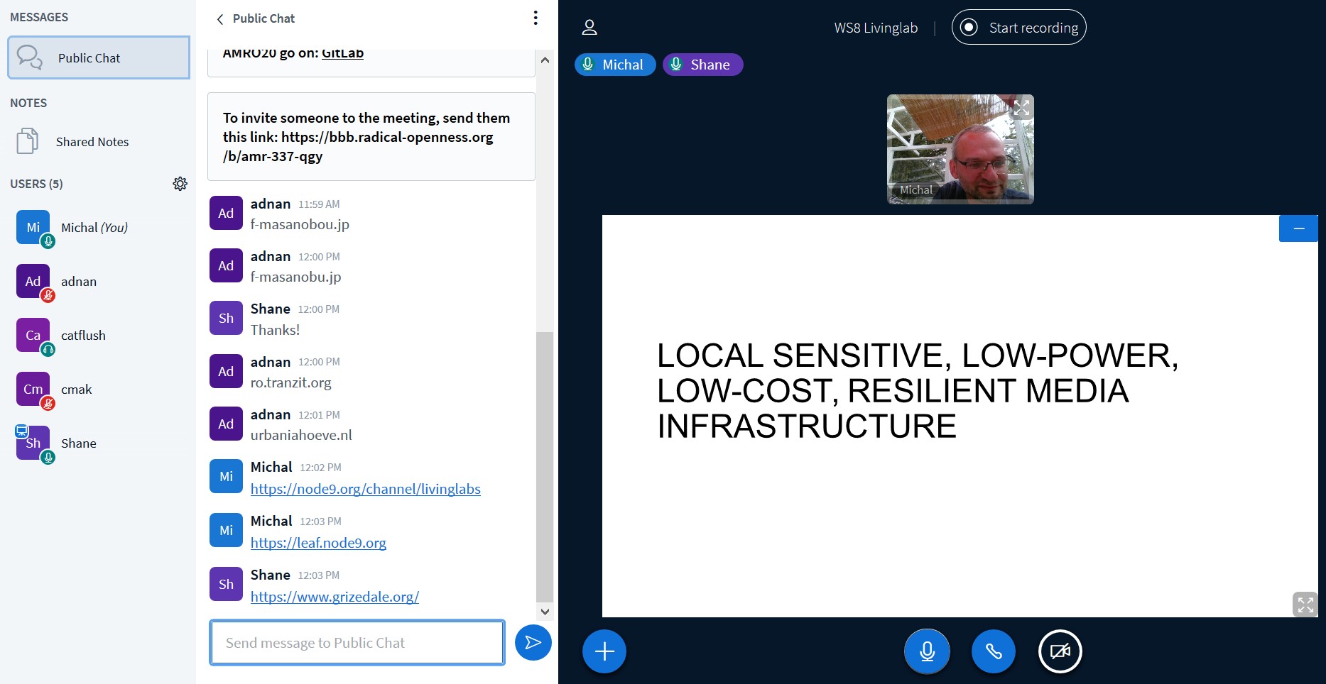Click the send message arrow button
1326x684 pixels.
533,643
